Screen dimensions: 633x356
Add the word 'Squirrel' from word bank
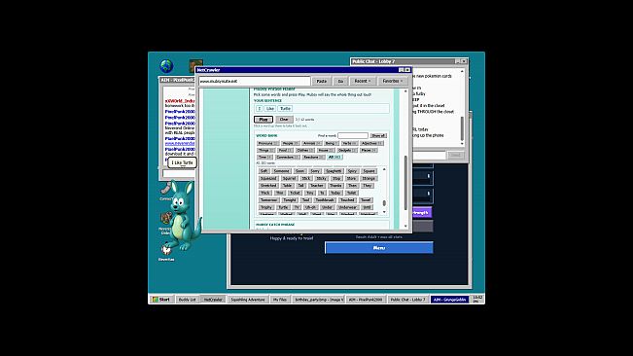pyautogui.click(x=289, y=178)
